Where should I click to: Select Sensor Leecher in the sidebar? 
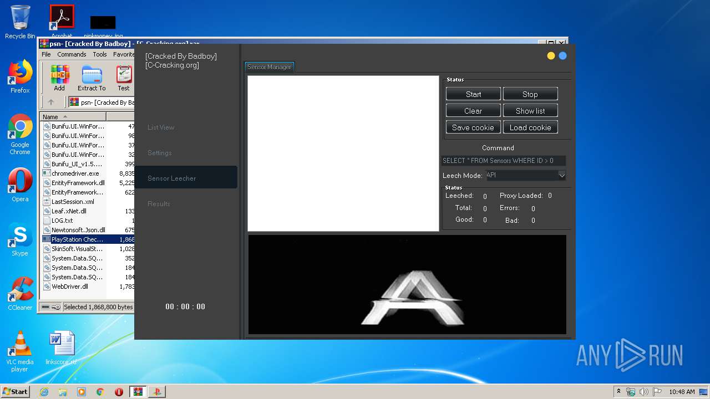click(186, 177)
